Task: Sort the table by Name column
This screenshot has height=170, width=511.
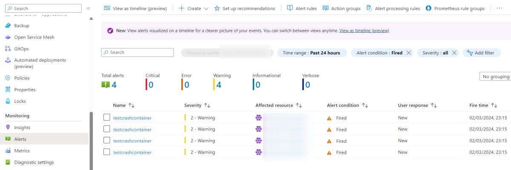Action: coord(123,105)
